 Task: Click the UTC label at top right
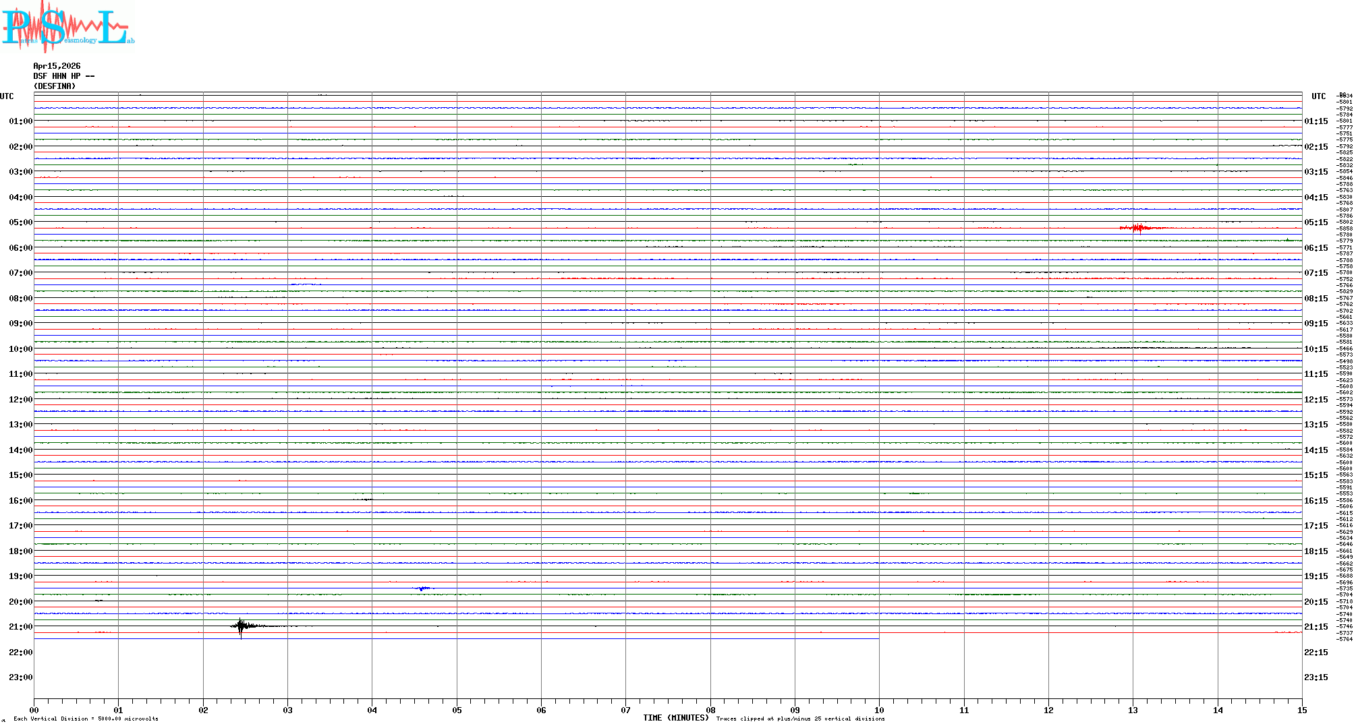(x=1318, y=96)
